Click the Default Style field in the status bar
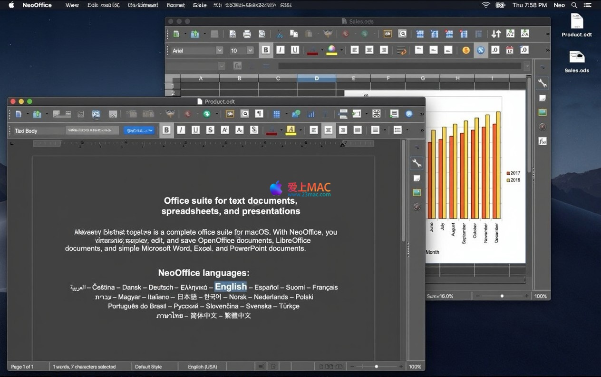The height and width of the screenshot is (377, 601). [x=148, y=367]
